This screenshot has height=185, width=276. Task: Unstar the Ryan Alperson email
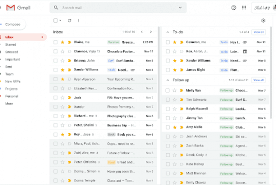pyautogui.click(x=62, y=79)
